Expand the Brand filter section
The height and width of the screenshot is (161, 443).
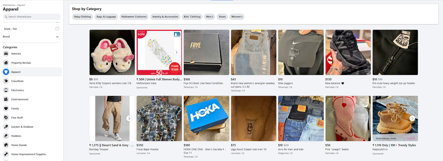click(57, 37)
